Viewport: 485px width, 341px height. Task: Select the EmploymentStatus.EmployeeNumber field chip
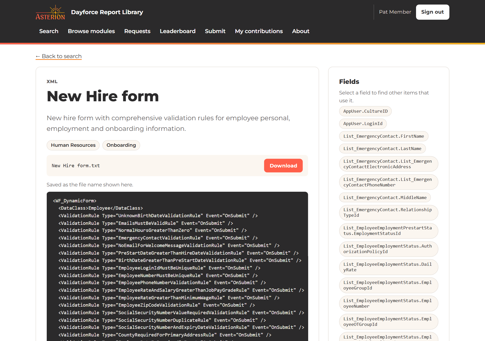(389, 303)
